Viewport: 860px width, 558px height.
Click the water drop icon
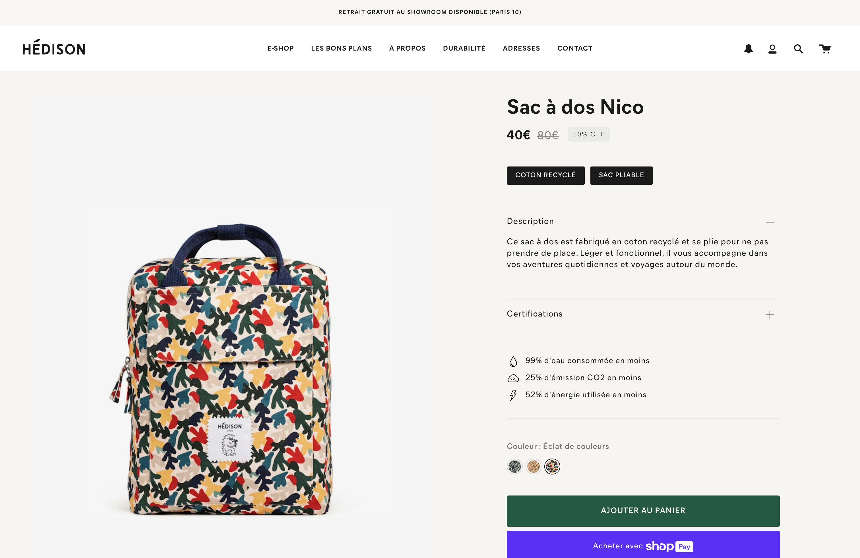point(513,361)
